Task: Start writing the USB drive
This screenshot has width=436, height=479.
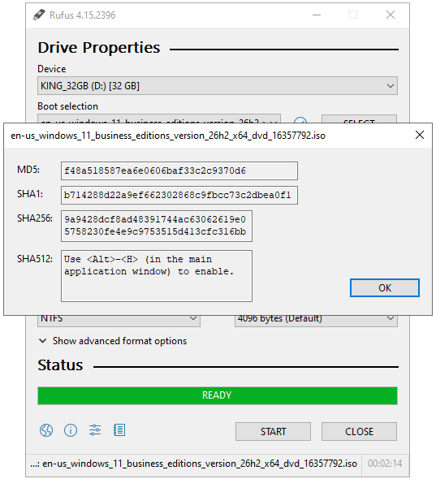Action: click(273, 432)
